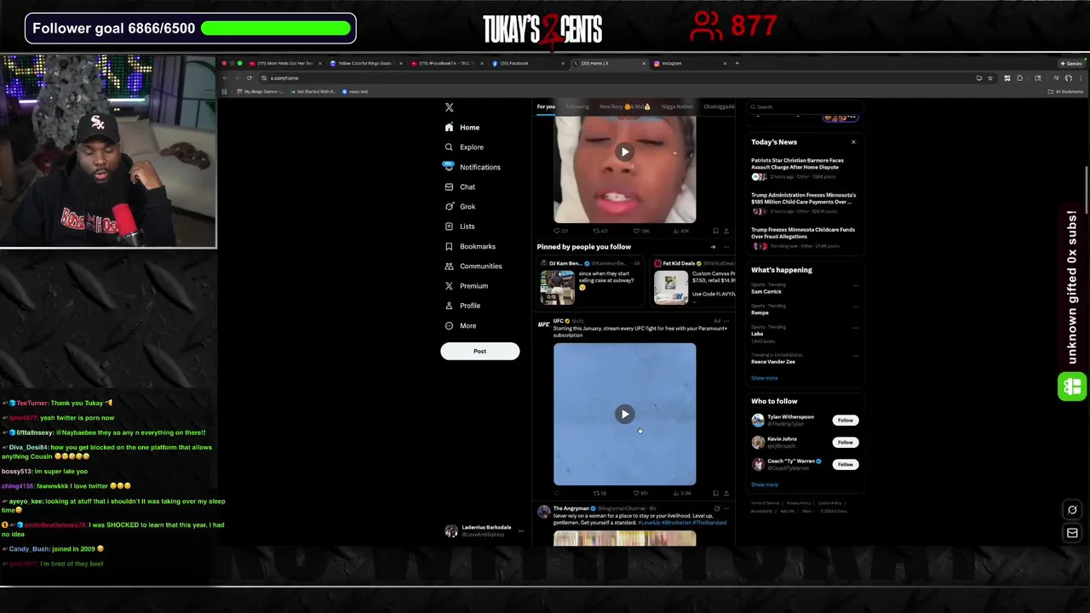Click the Profile person icon in sidebar

click(x=449, y=306)
